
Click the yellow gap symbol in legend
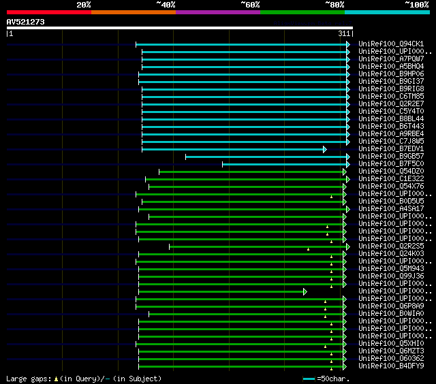56,379
